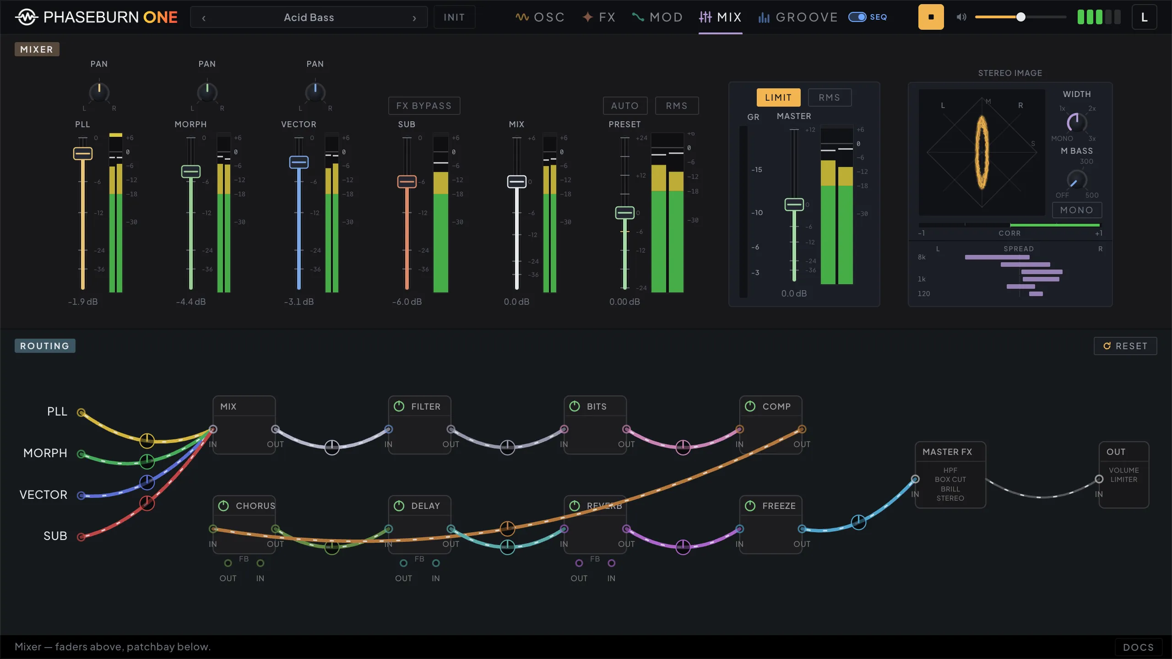Image resolution: width=1172 pixels, height=659 pixels.
Task: Click the MASTER FX routing block
Action: 950,475
